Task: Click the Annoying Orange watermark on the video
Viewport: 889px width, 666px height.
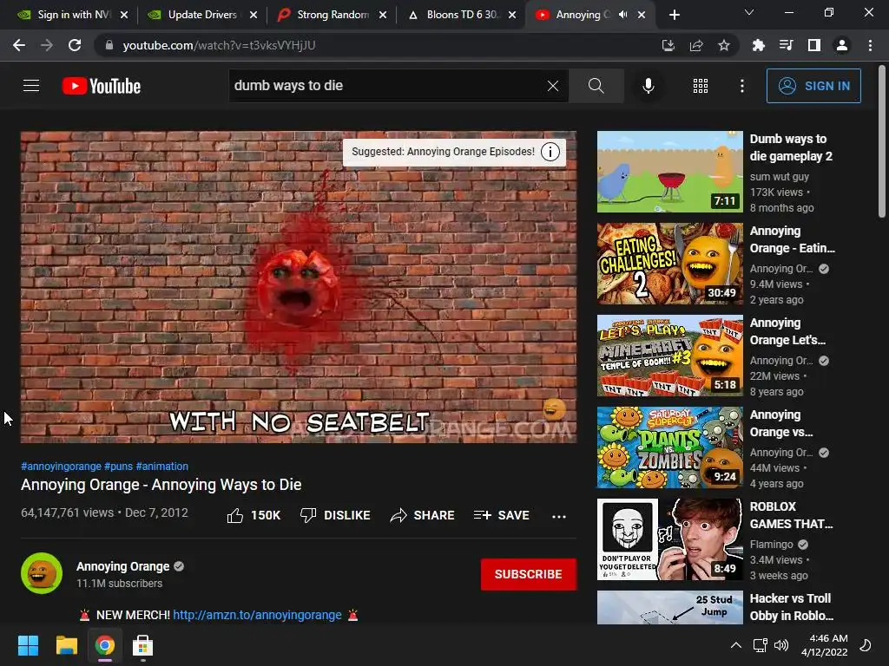Action: 555,409
